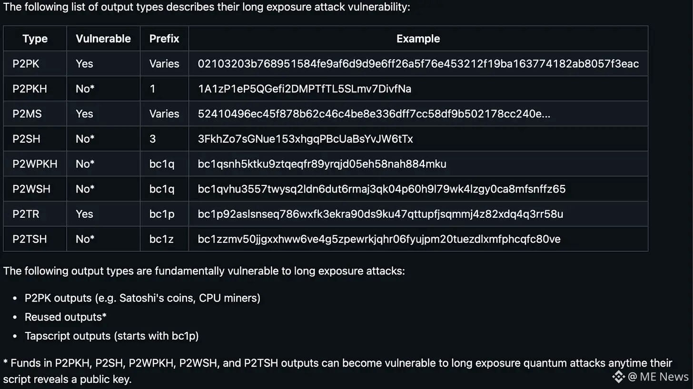Click the P2PK outputs bullet item
This screenshot has height=389, width=693.
142,298
